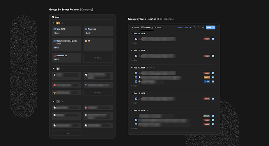269x146 pixels.
Task: Open the Records view as full page
Action: point(199,28)
